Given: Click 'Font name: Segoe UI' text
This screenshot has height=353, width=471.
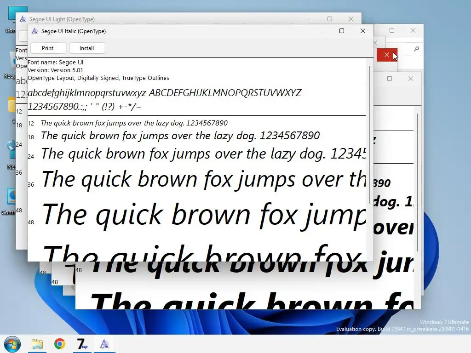Looking at the screenshot, I should point(55,63).
